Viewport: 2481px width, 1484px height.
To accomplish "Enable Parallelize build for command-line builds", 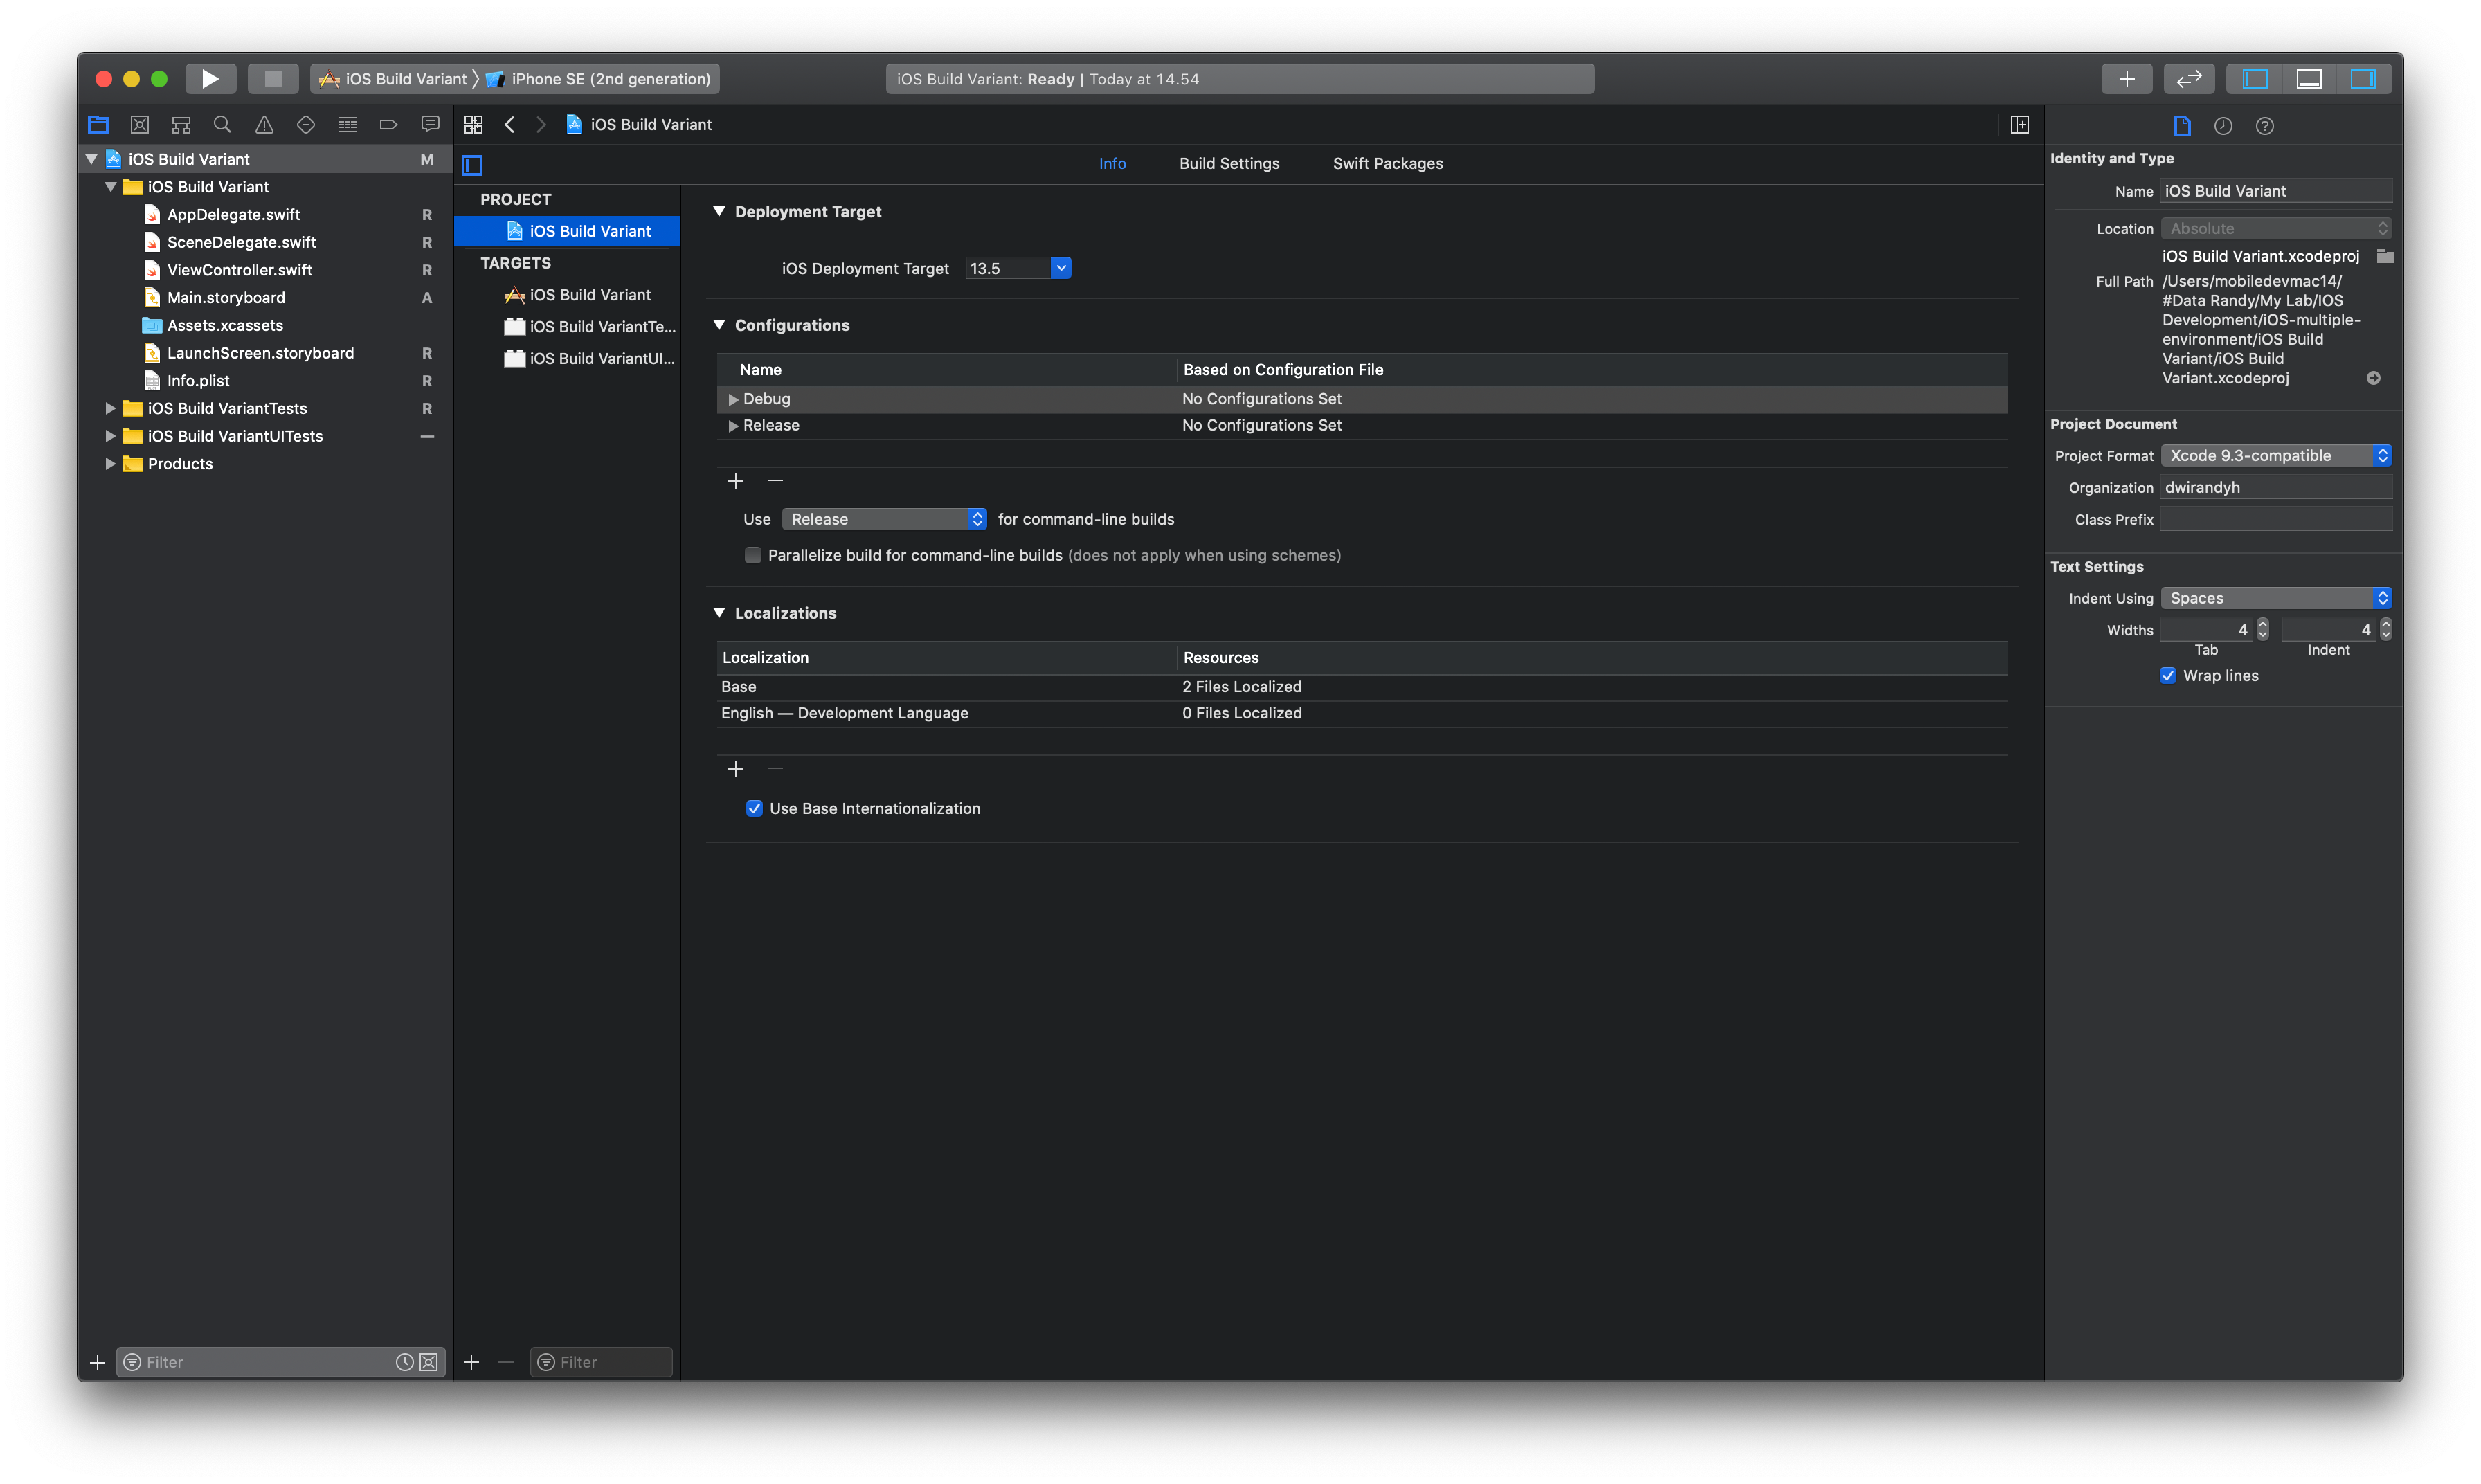I will click(x=753, y=555).
